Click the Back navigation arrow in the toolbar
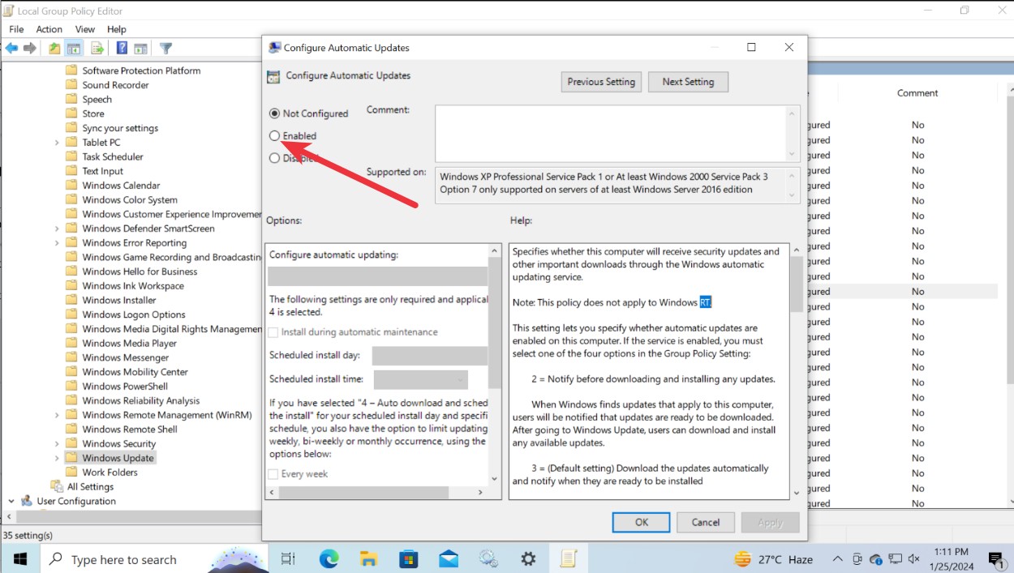Viewport: 1014px width, 573px height. (11, 48)
